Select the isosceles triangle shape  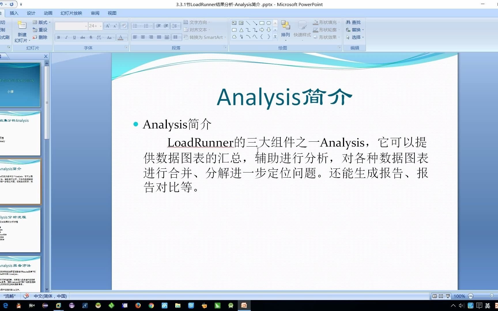pos(241,30)
